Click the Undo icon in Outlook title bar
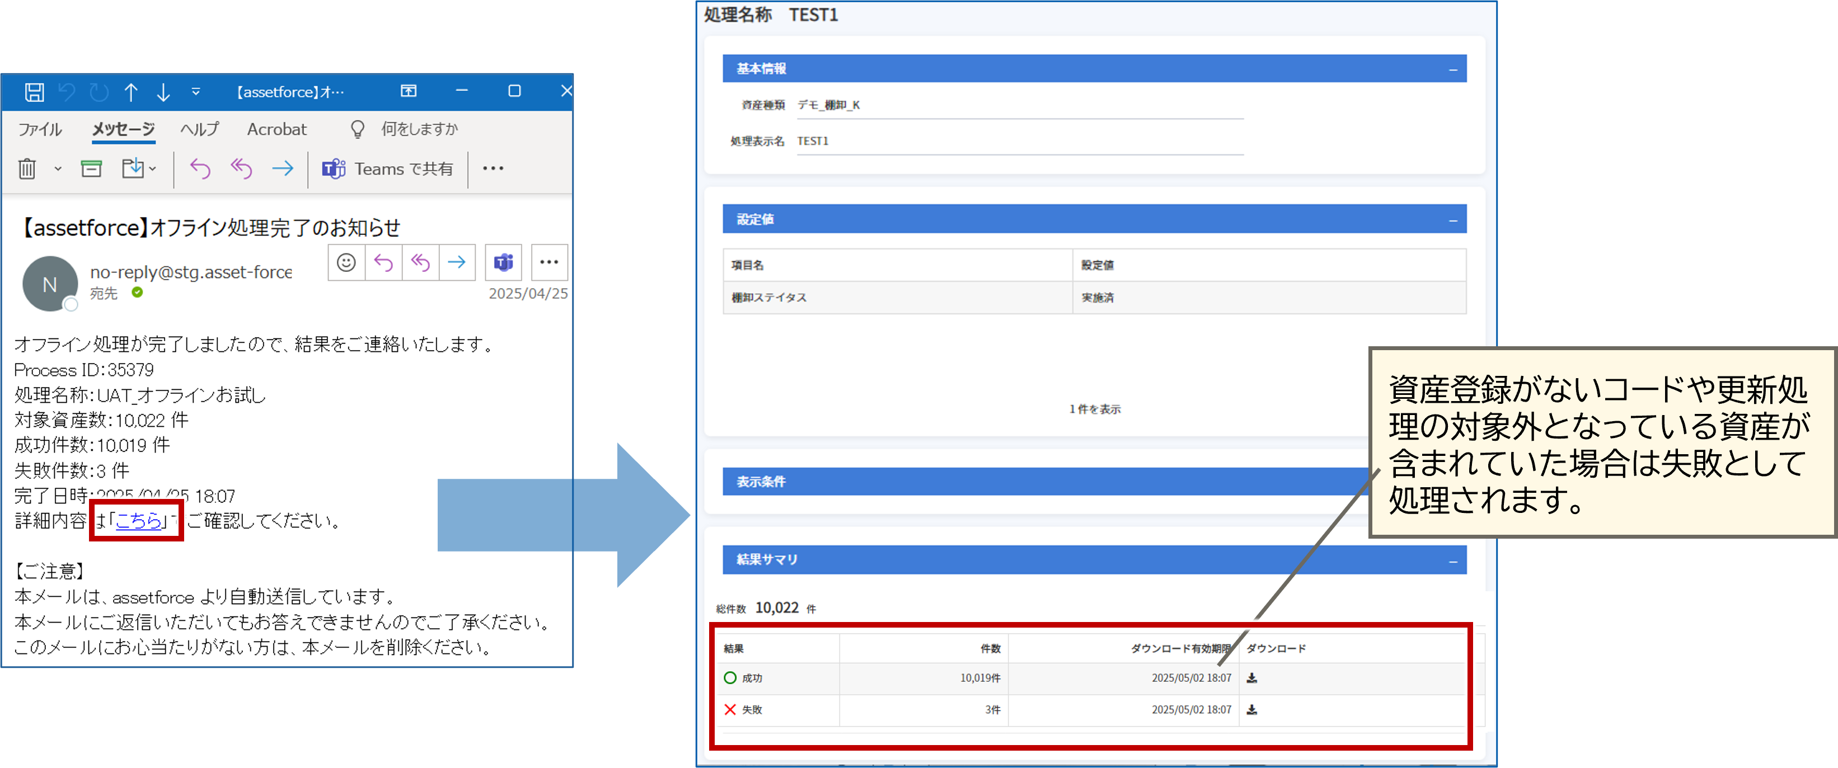The image size is (1838, 768). (67, 92)
